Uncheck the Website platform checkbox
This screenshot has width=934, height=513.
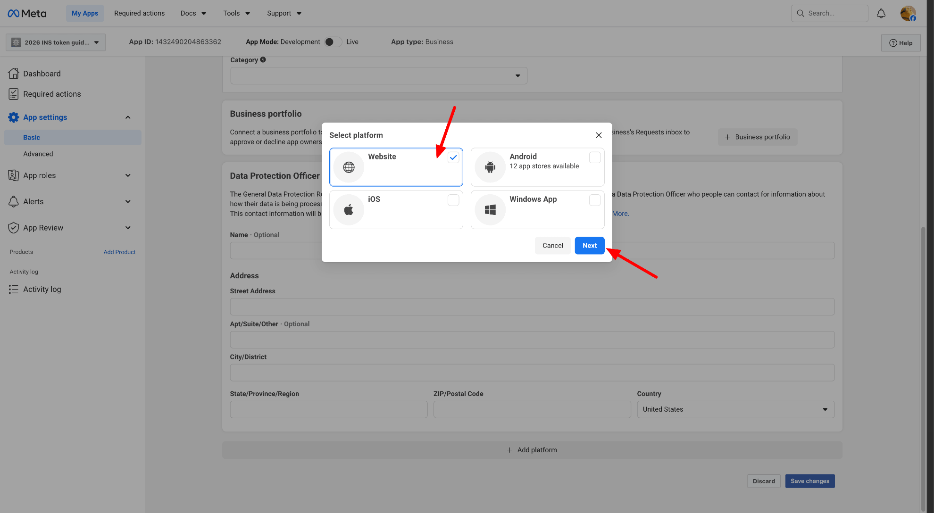pyautogui.click(x=453, y=157)
